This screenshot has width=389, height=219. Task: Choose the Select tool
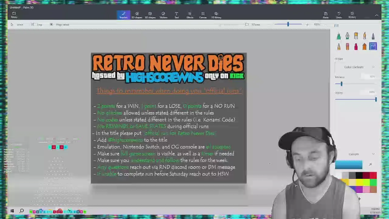point(17,25)
